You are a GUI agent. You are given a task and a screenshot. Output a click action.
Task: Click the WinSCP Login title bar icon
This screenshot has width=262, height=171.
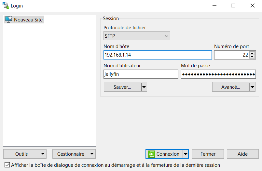(6, 6)
